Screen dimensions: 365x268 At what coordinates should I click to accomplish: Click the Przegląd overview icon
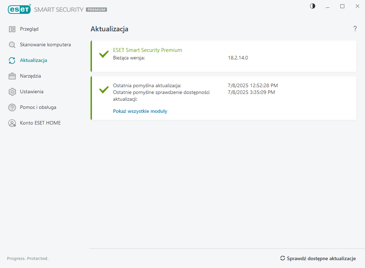pyautogui.click(x=12, y=29)
